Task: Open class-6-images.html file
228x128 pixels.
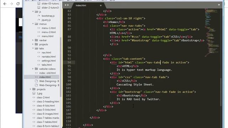Action: (x=47, y=114)
